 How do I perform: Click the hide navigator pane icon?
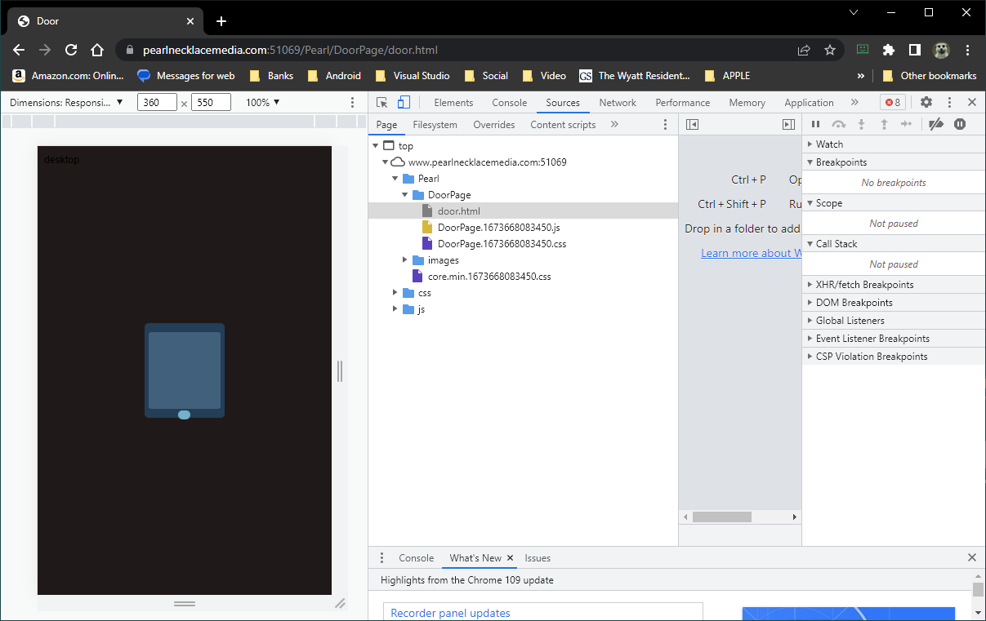[693, 125]
